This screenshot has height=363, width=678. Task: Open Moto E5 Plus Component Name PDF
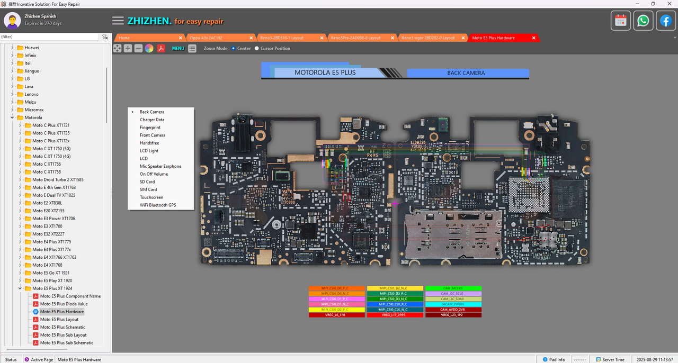coord(70,296)
